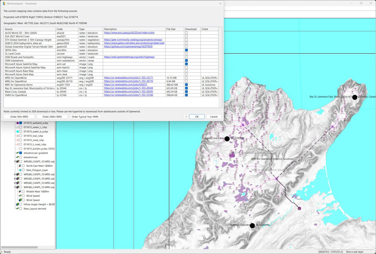Collapse the expanded WRG80_CANP5_1D.WRG node

coord(14,161)
